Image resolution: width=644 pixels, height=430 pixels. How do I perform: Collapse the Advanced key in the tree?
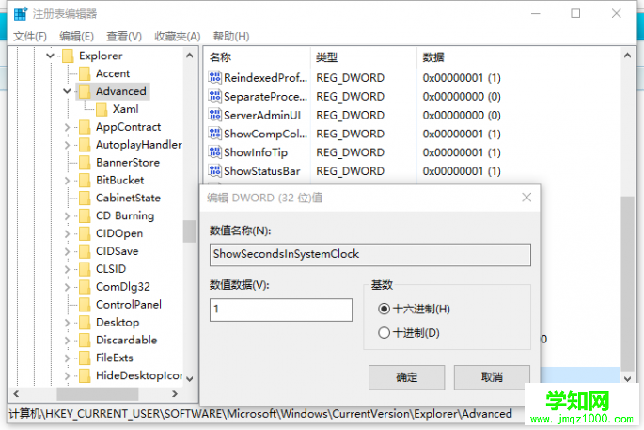(67, 91)
